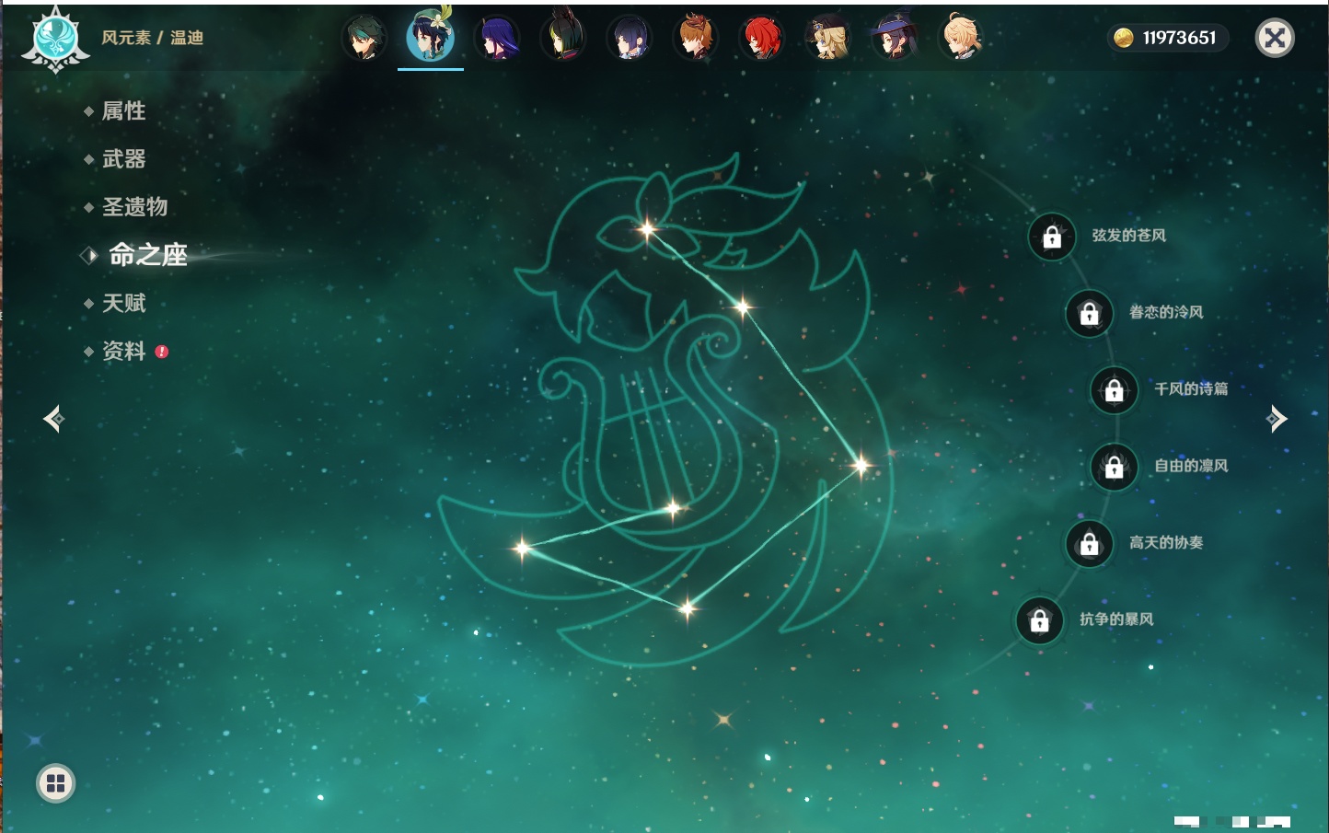The width and height of the screenshot is (1329, 833).
Task: Choose the blonde character portrait wearing a dark hat
Action: coord(828,39)
